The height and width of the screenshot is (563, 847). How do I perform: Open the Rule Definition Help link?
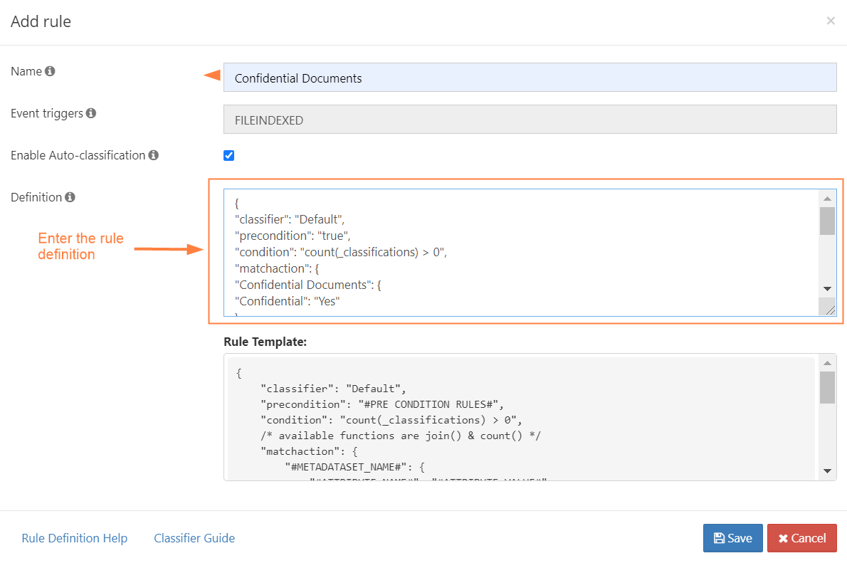point(75,538)
